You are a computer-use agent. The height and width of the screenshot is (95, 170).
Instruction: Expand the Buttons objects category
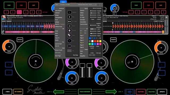tap(82, 11)
